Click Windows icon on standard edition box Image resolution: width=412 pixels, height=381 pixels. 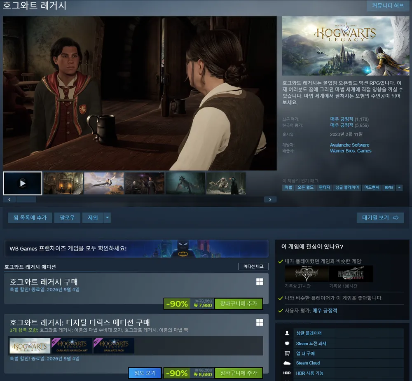[x=260, y=282]
